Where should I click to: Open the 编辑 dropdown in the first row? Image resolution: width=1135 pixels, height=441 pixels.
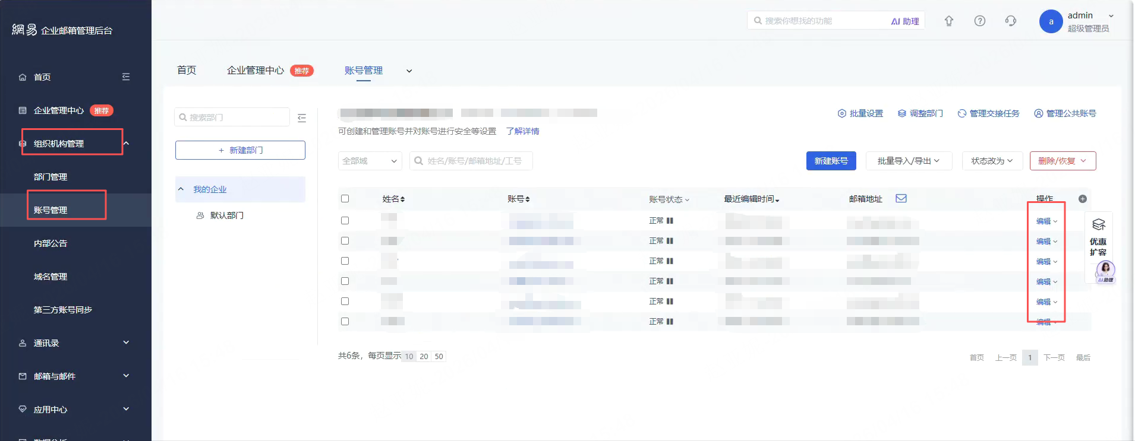click(1046, 221)
